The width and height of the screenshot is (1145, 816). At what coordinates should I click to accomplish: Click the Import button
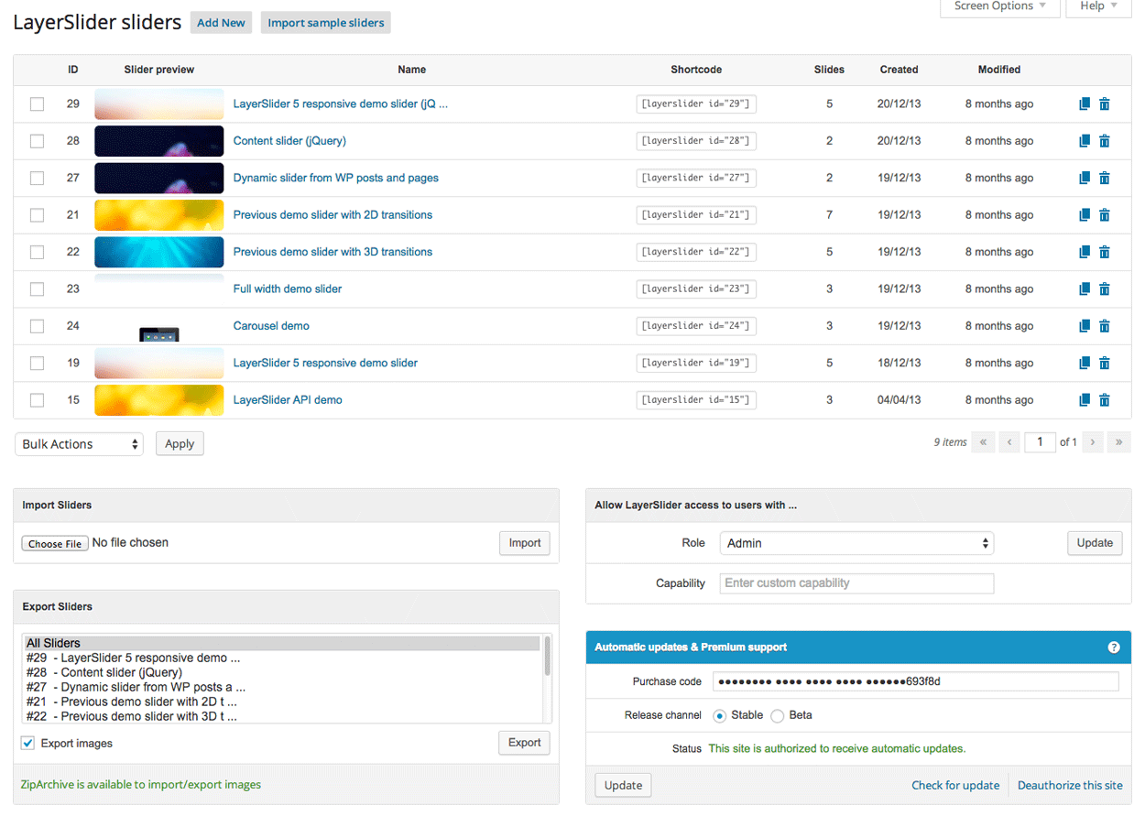coord(525,543)
